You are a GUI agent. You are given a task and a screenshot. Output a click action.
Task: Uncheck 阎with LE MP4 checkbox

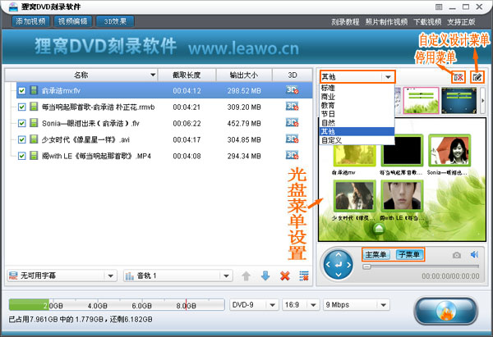click(x=21, y=156)
